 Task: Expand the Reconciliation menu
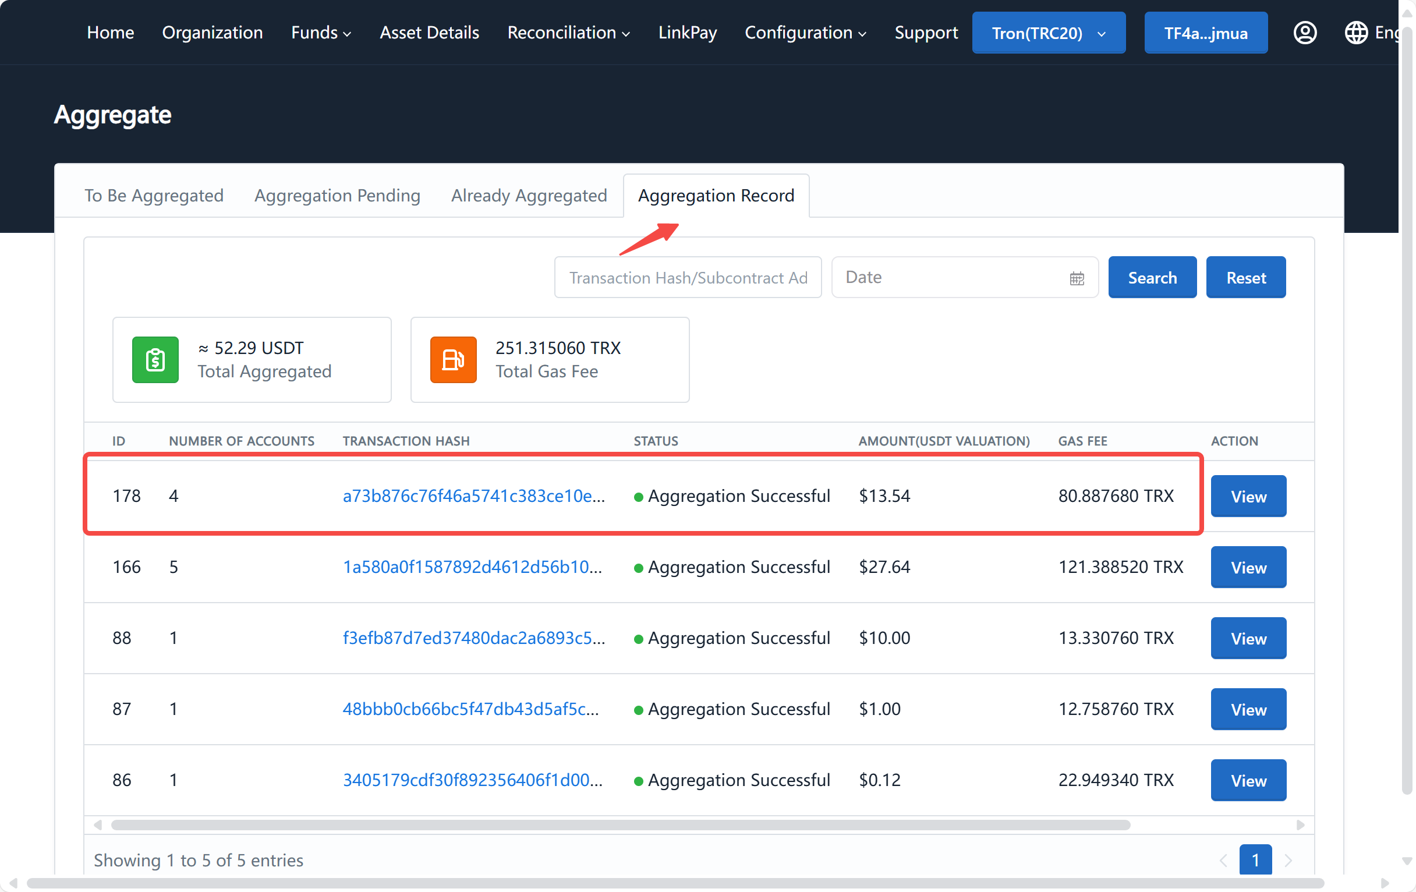[x=568, y=33]
